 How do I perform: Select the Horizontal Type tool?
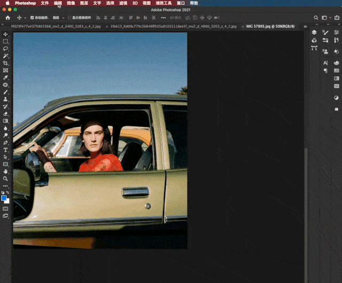click(x=5, y=150)
